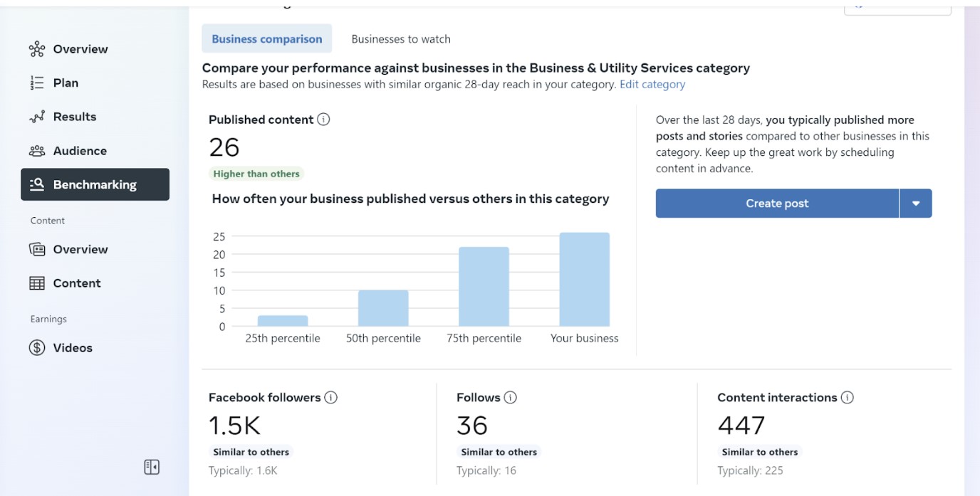Reveal the Content interactions info details

[x=846, y=397]
